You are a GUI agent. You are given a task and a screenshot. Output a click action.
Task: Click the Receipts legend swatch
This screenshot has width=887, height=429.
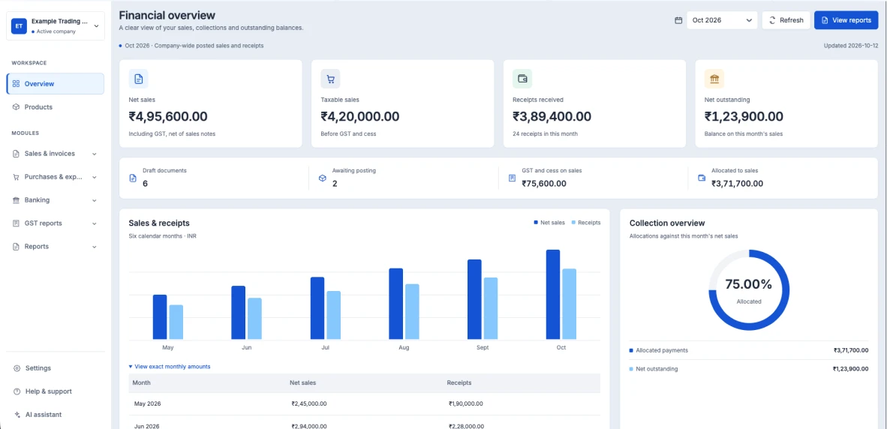[x=573, y=223]
